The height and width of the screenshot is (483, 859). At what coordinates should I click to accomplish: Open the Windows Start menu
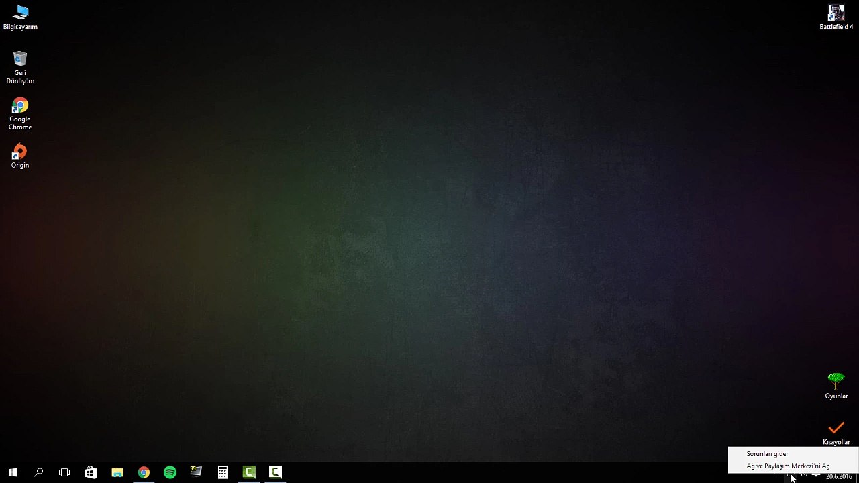click(x=13, y=472)
